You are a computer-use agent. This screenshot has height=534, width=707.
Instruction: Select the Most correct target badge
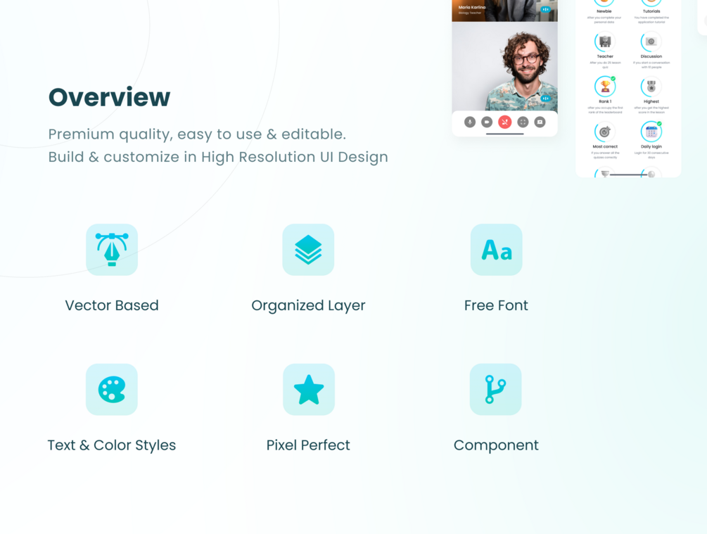tap(605, 132)
